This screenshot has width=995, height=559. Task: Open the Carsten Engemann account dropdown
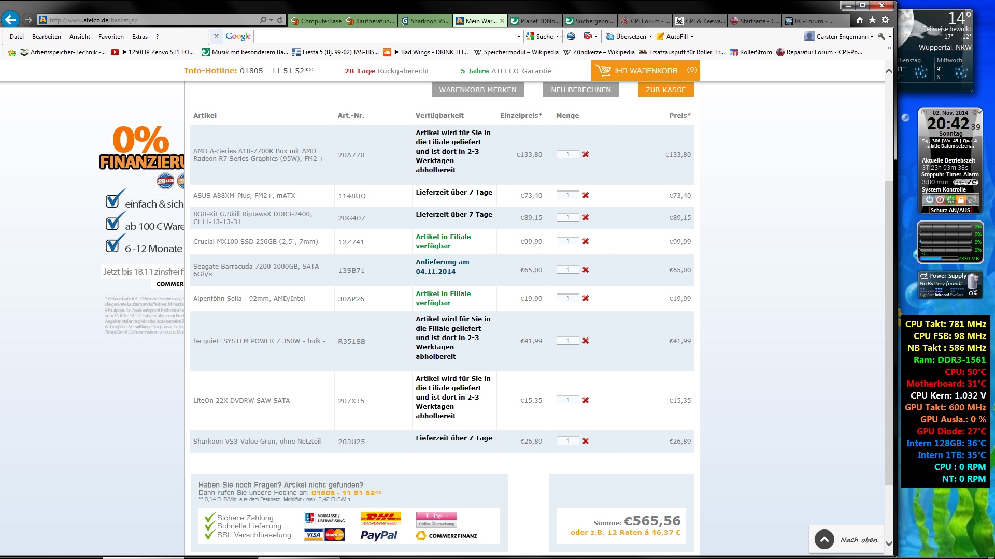click(x=843, y=37)
